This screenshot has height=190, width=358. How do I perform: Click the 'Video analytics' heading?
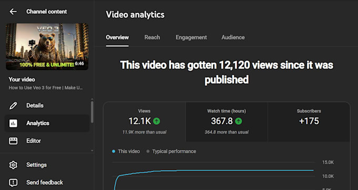point(135,15)
